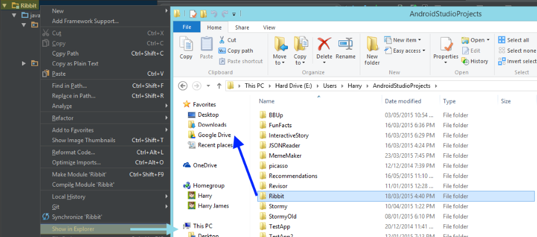This screenshot has height=237, width=537.
Task: Click the Cut scissors icon in the ribbon
Action: [x=223, y=40]
